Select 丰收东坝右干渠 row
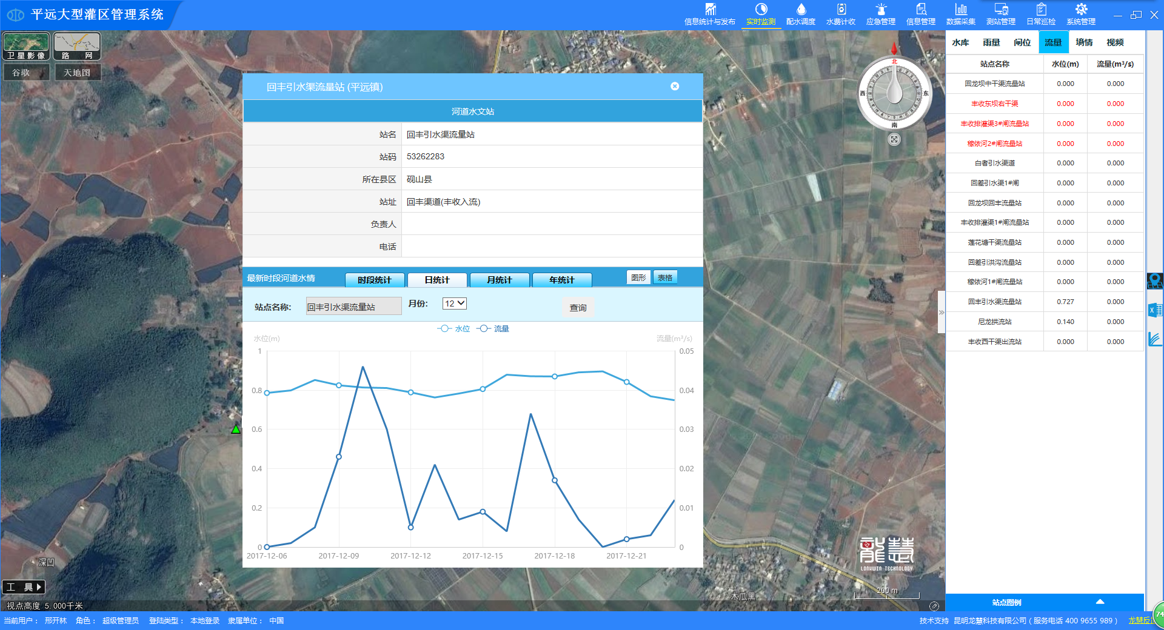 pyautogui.click(x=1045, y=104)
